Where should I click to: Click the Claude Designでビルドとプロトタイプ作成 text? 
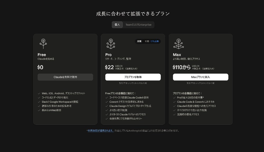click(130, 106)
